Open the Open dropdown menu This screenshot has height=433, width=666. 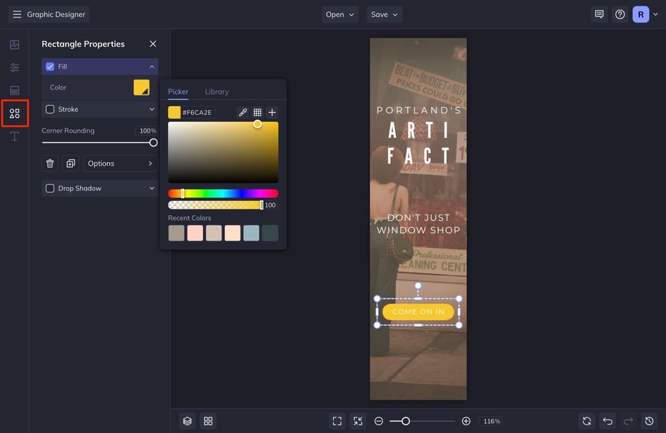(340, 14)
